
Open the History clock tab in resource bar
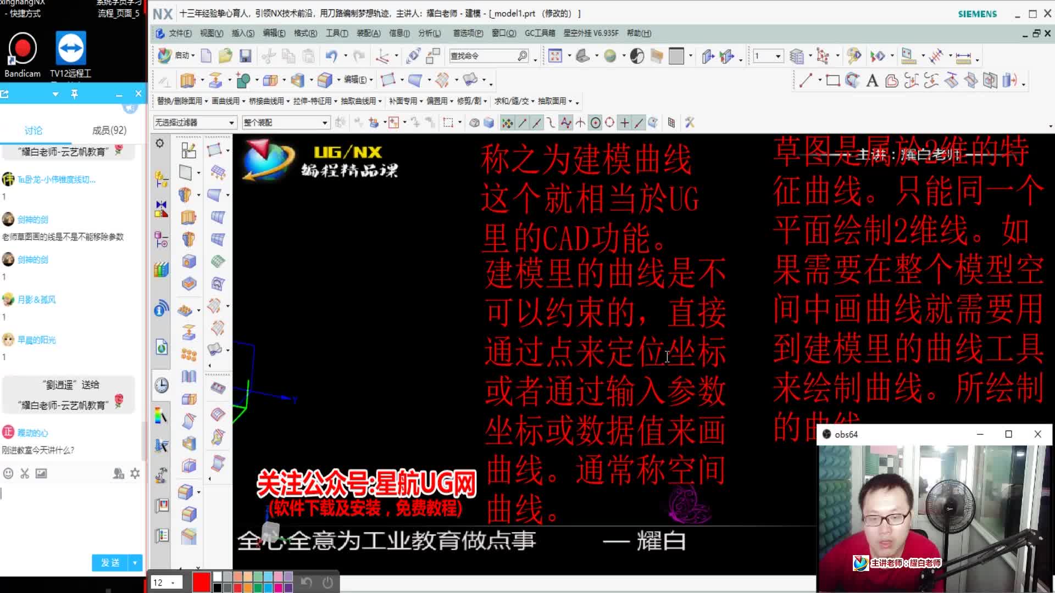[x=161, y=385]
